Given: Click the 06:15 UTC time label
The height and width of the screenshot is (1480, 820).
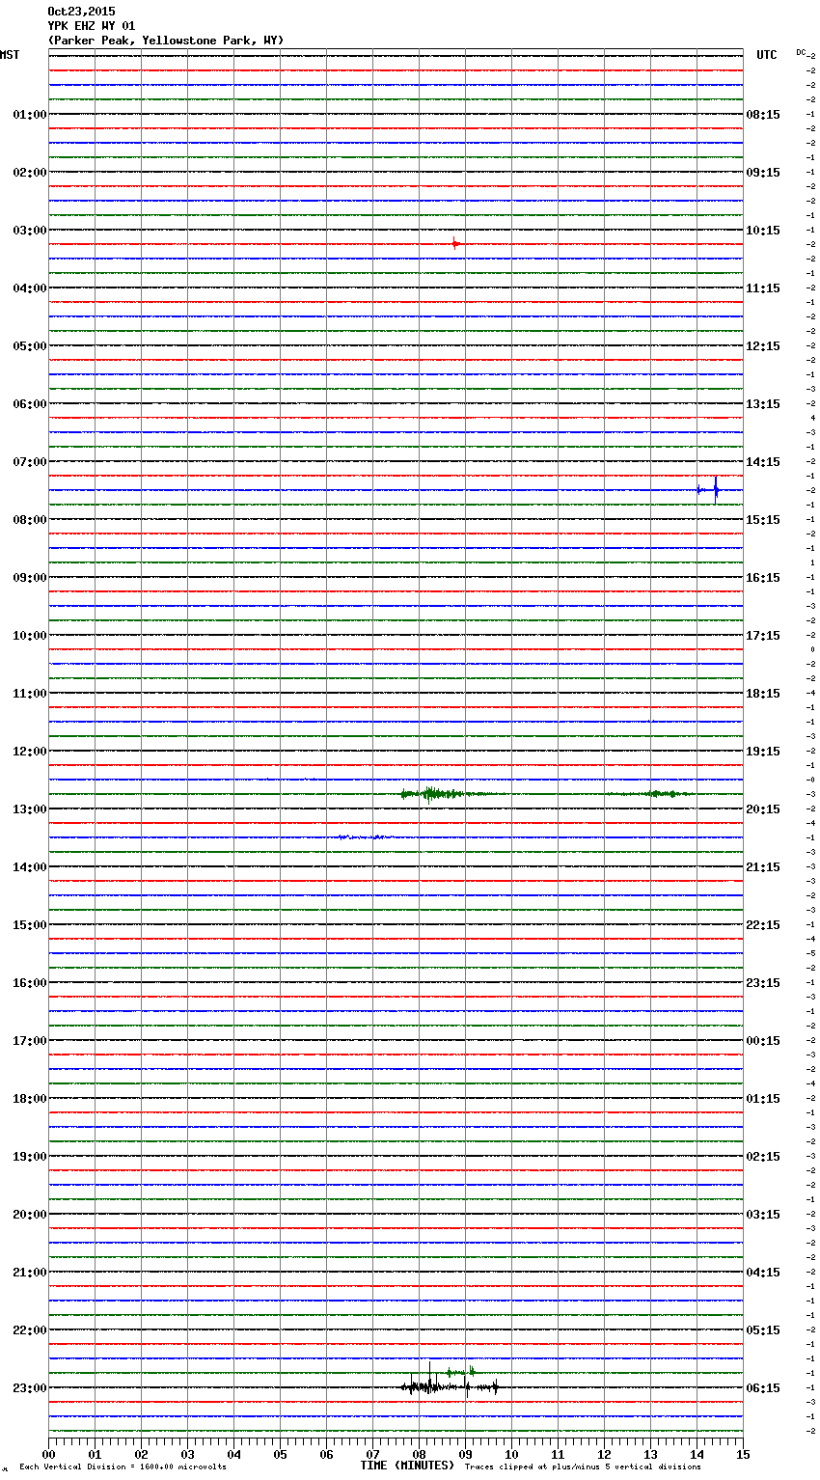Looking at the screenshot, I should pos(763,1388).
